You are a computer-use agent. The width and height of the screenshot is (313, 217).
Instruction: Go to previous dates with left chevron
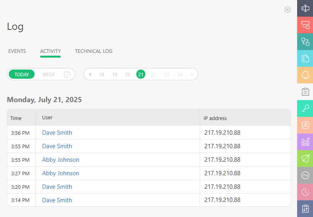[x=90, y=74]
